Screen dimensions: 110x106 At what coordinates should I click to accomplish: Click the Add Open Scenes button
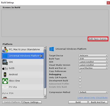pos(98,39)
